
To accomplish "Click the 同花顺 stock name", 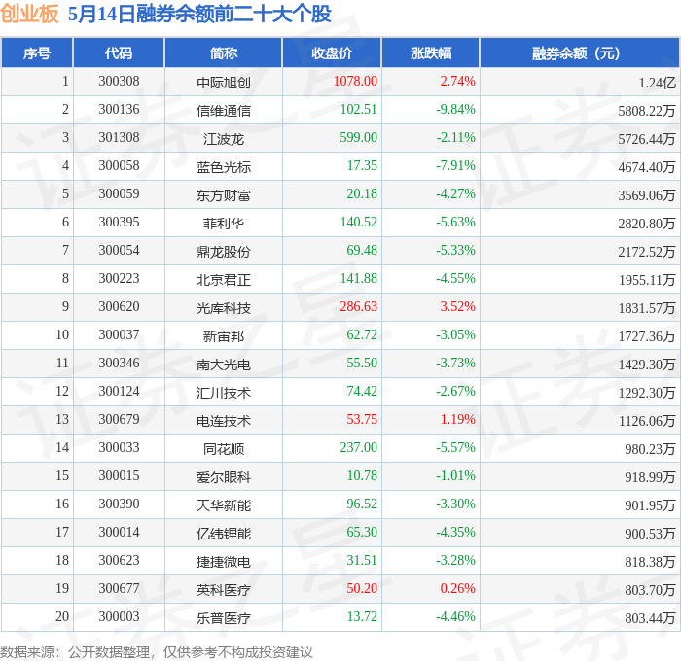I will (x=223, y=448).
